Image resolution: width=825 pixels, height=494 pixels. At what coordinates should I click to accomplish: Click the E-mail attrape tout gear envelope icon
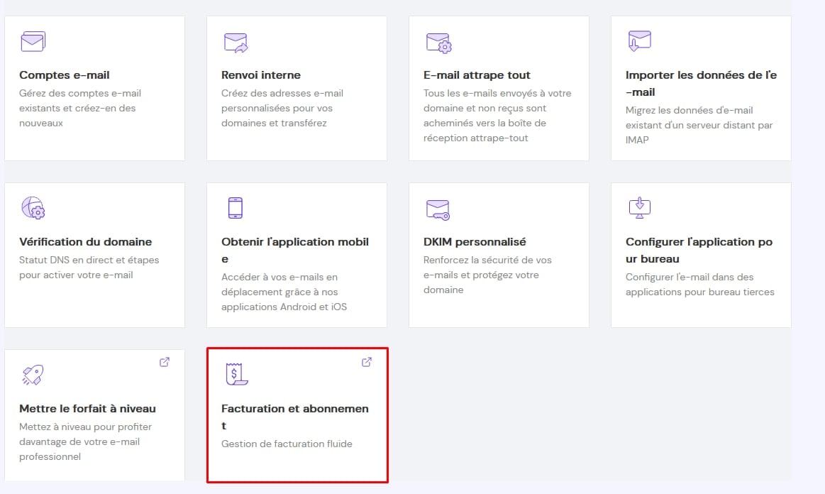[x=438, y=43]
